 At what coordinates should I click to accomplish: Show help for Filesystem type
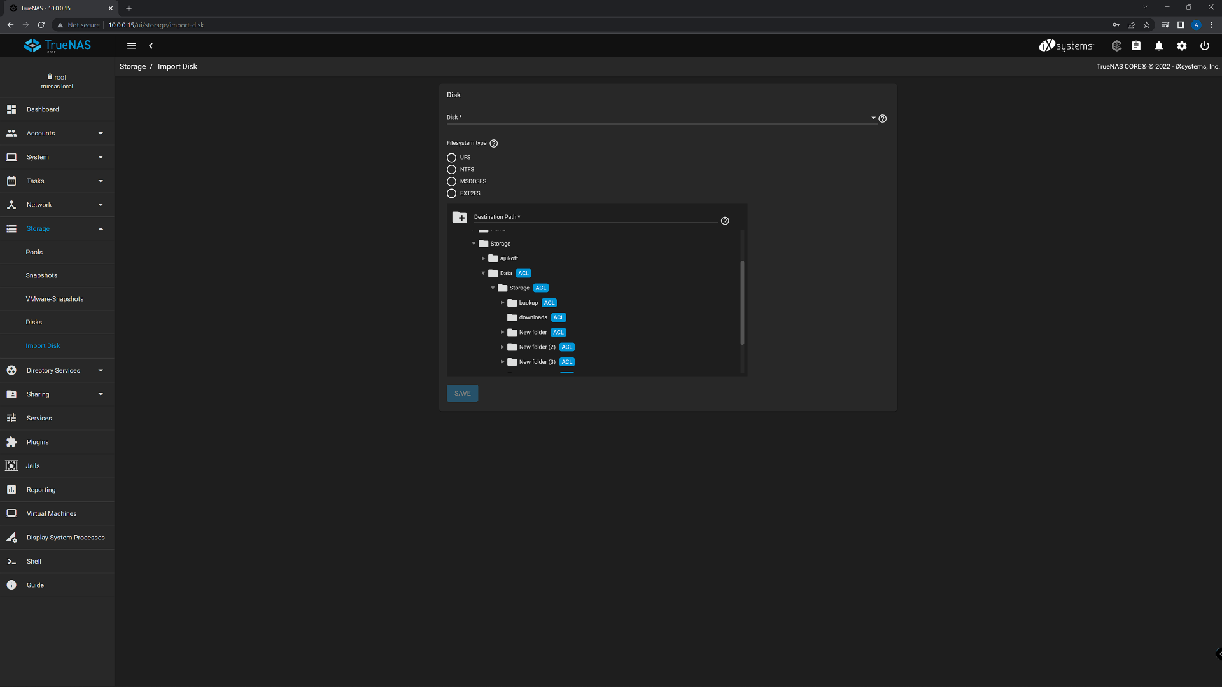pos(494,144)
